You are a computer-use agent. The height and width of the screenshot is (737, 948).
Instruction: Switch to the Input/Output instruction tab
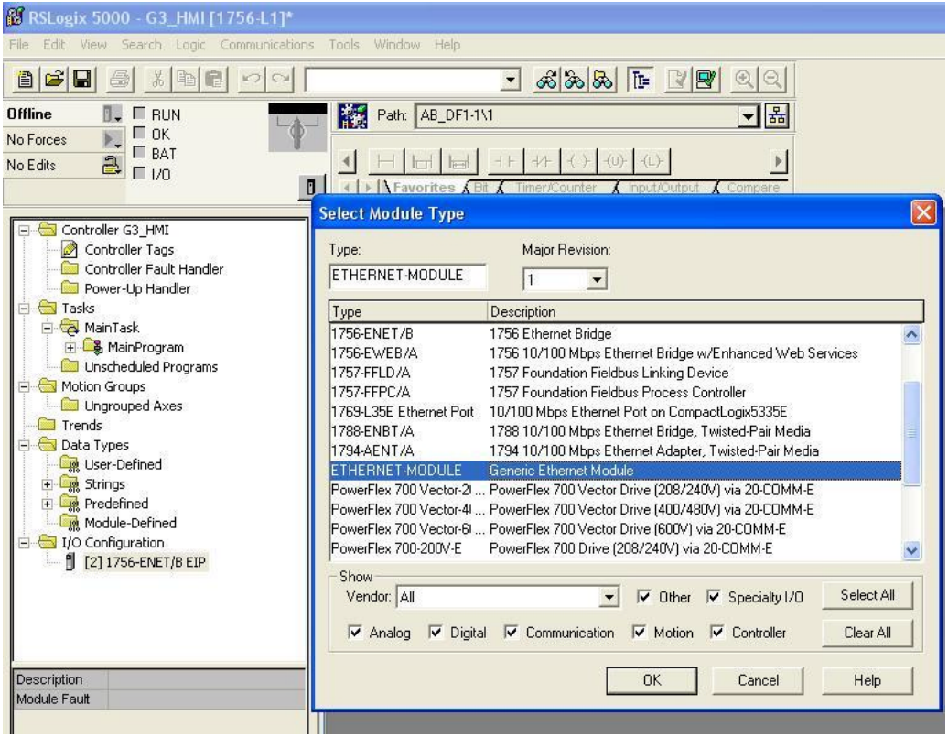point(663,188)
